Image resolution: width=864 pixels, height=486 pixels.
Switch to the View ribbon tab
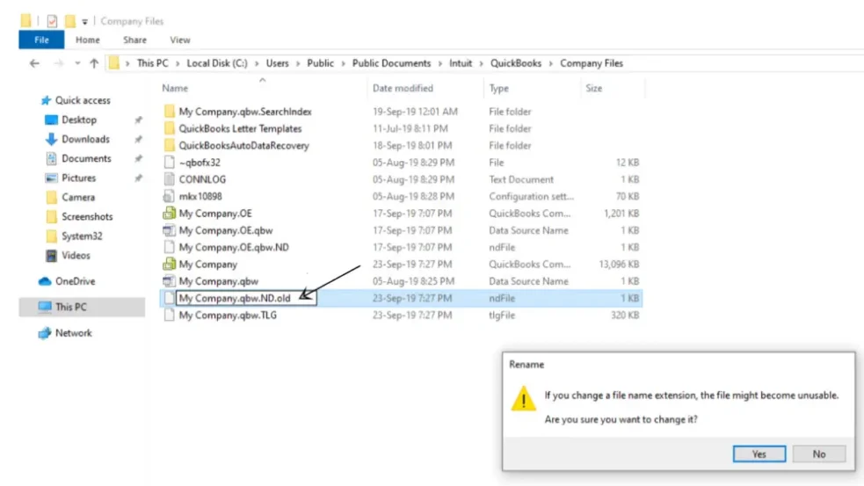180,40
